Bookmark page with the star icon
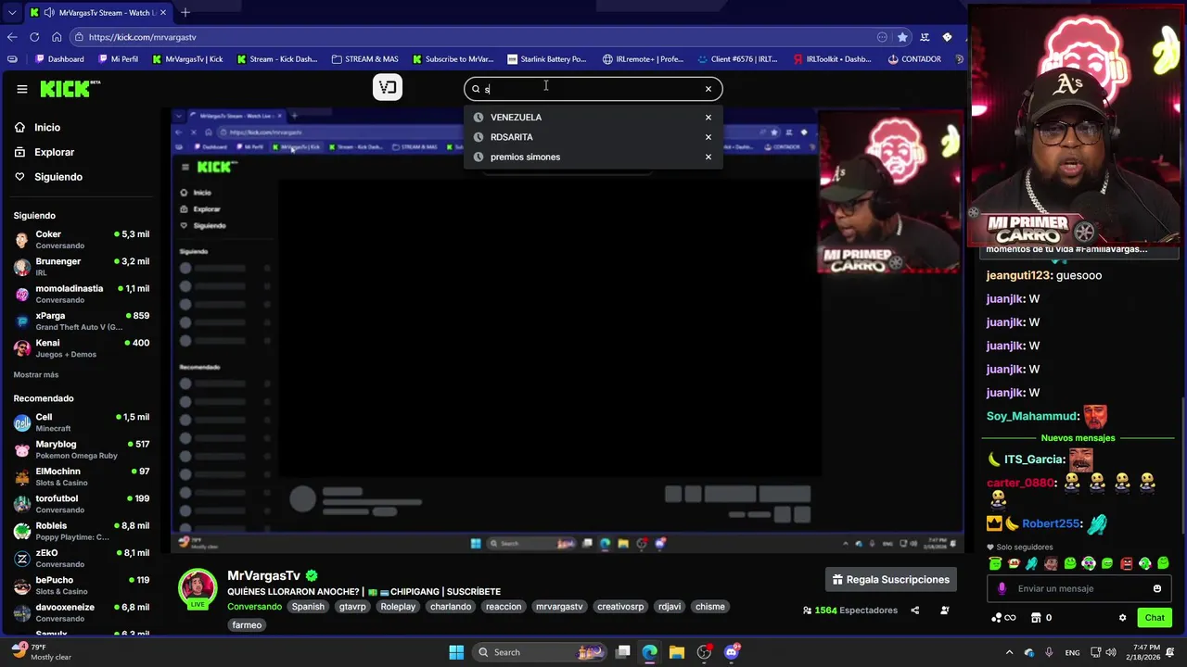 (902, 37)
